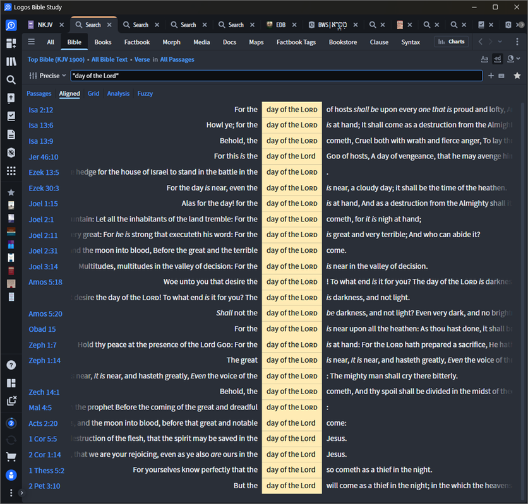Click the All Bible Text link
The width and height of the screenshot is (528, 504).
point(109,59)
